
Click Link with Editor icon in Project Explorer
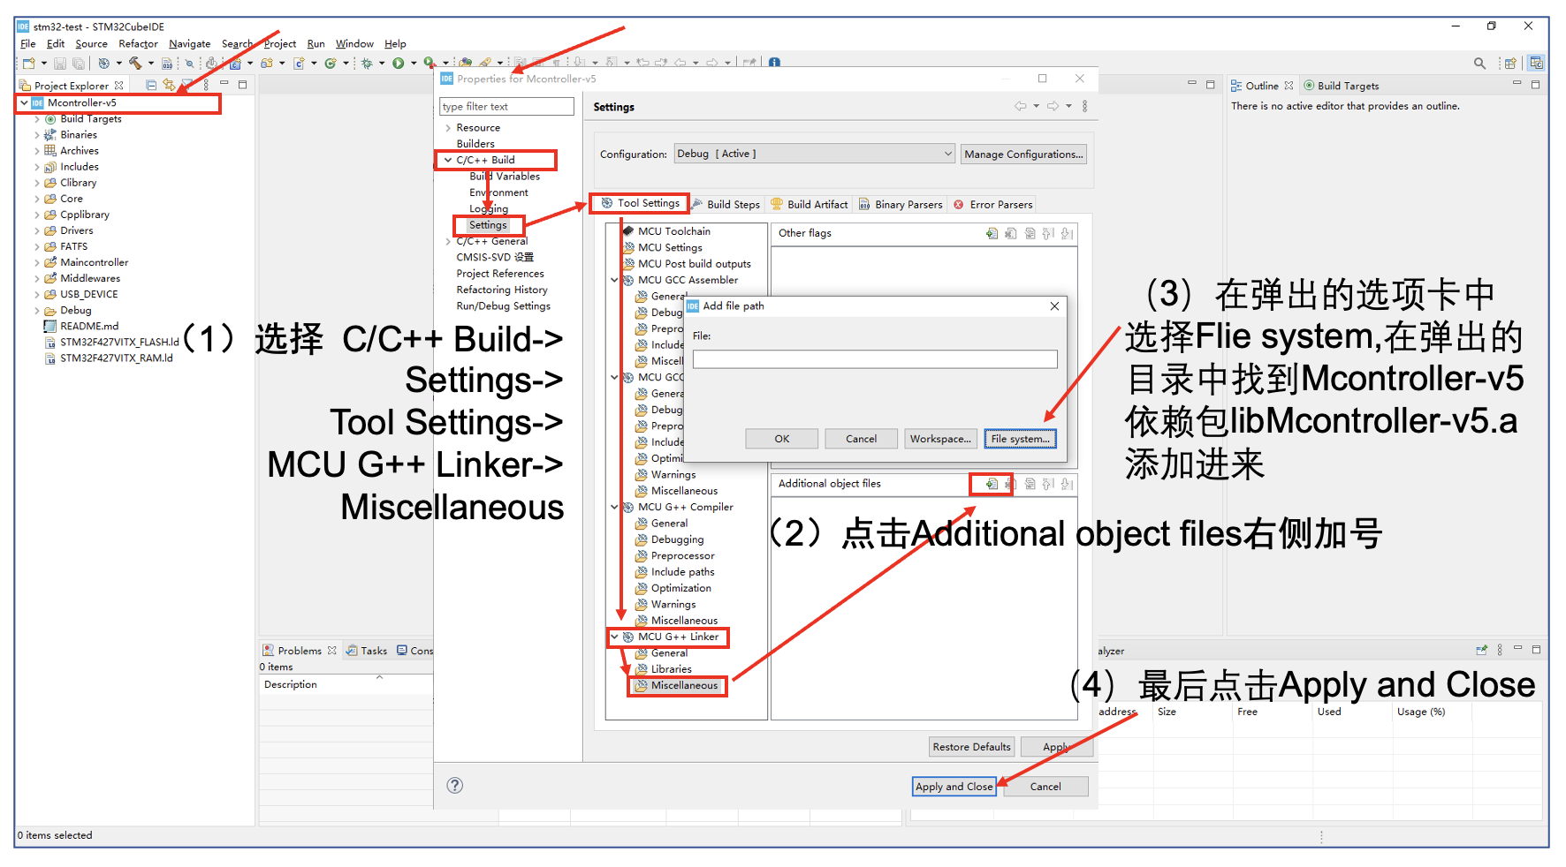169,86
